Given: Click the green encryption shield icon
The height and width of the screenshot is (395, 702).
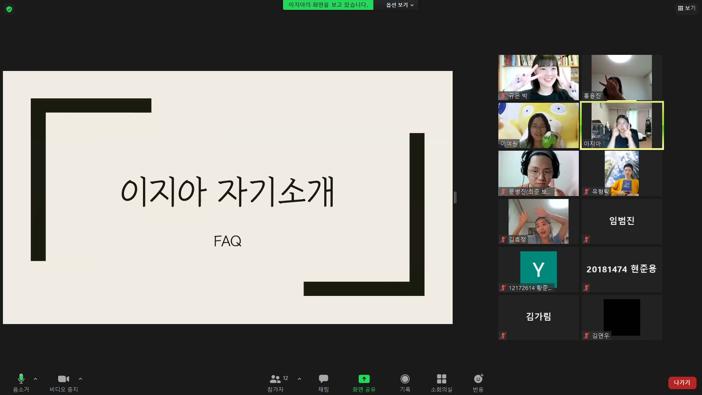Looking at the screenshot, I should click(9, 9).
